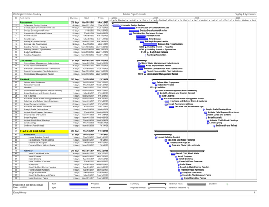Screen dimensions: 269x207
Task: Click the Duration column header
Action: tap(74, 18)
